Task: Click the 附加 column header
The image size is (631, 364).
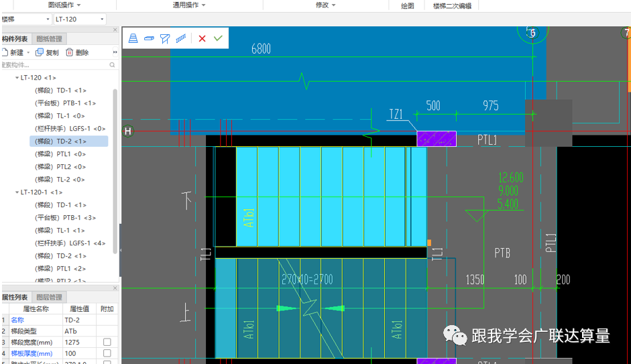Action: (x=107, y=309)
